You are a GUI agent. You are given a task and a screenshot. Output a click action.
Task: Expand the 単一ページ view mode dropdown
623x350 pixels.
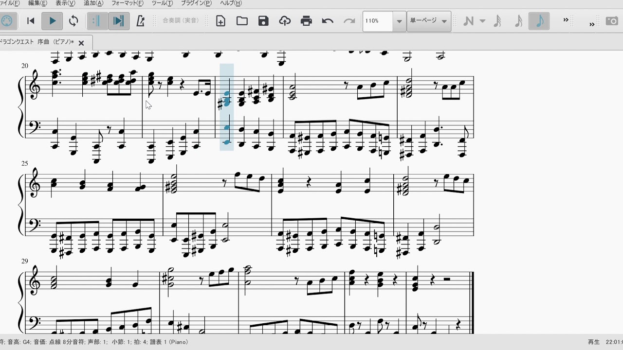click(444, 21)
